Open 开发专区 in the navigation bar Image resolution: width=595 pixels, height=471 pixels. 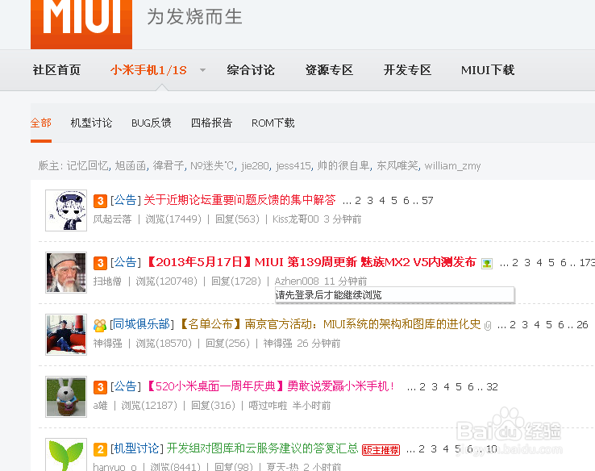407,70
